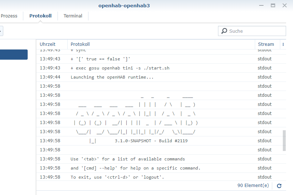Select row "3.1.0-SNAPSHOT - Build #2119"
293x195 pixels.
(161, 141)
